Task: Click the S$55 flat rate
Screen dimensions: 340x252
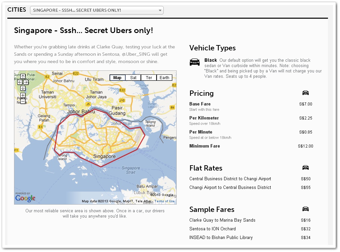Action: tap(306, 188)
